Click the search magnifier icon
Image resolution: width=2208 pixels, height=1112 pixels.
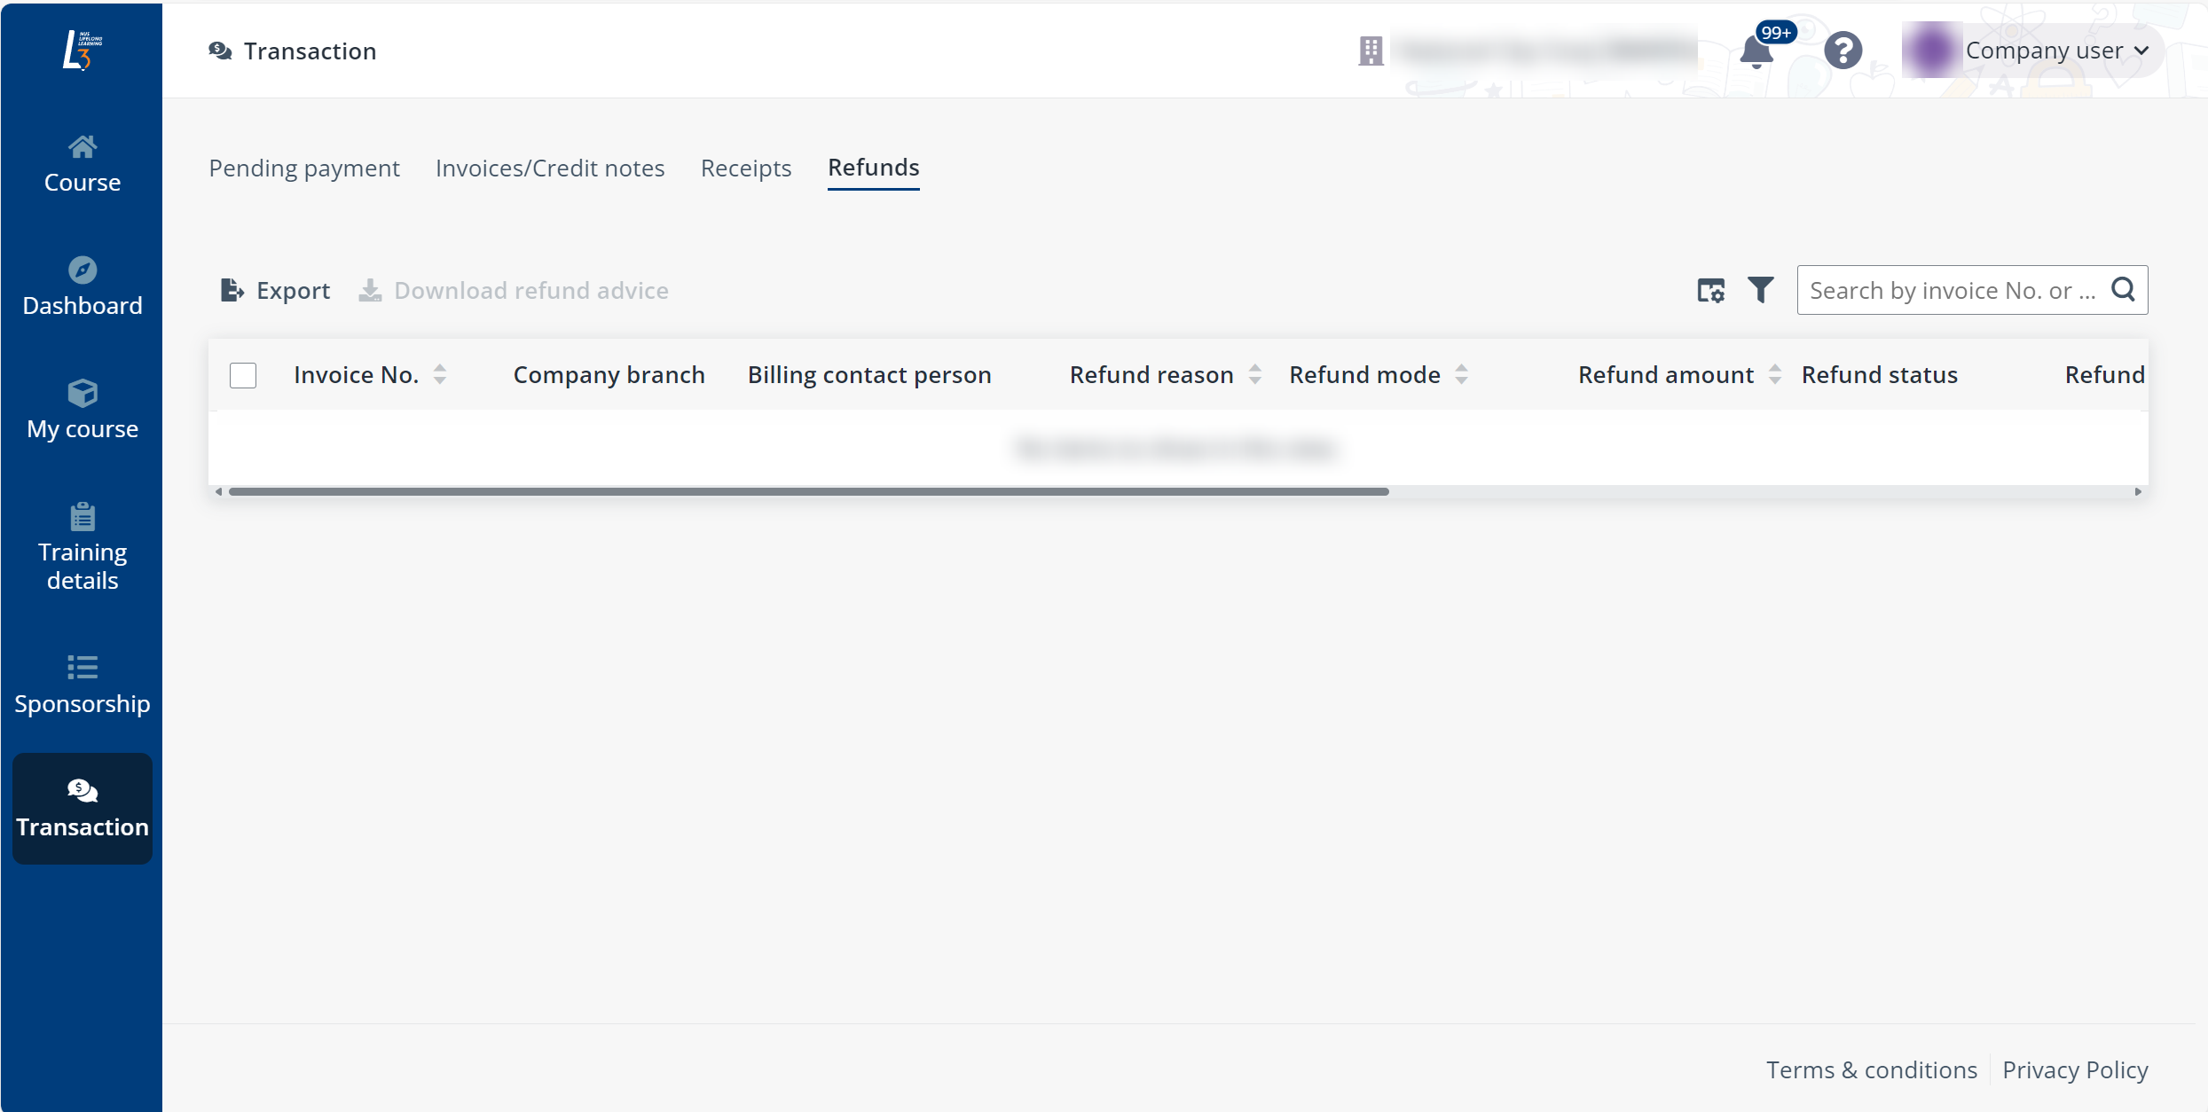point(2123,290)
